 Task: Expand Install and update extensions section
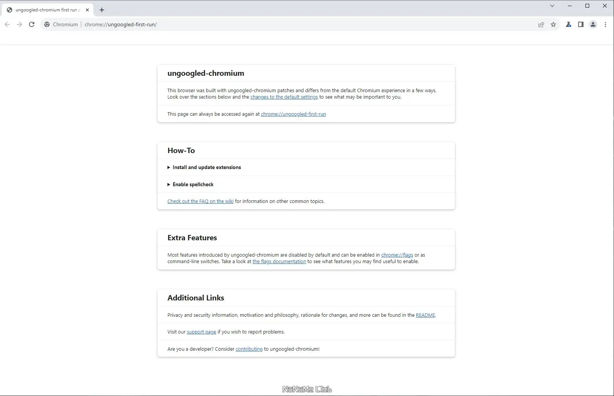[x=206, y=167]
